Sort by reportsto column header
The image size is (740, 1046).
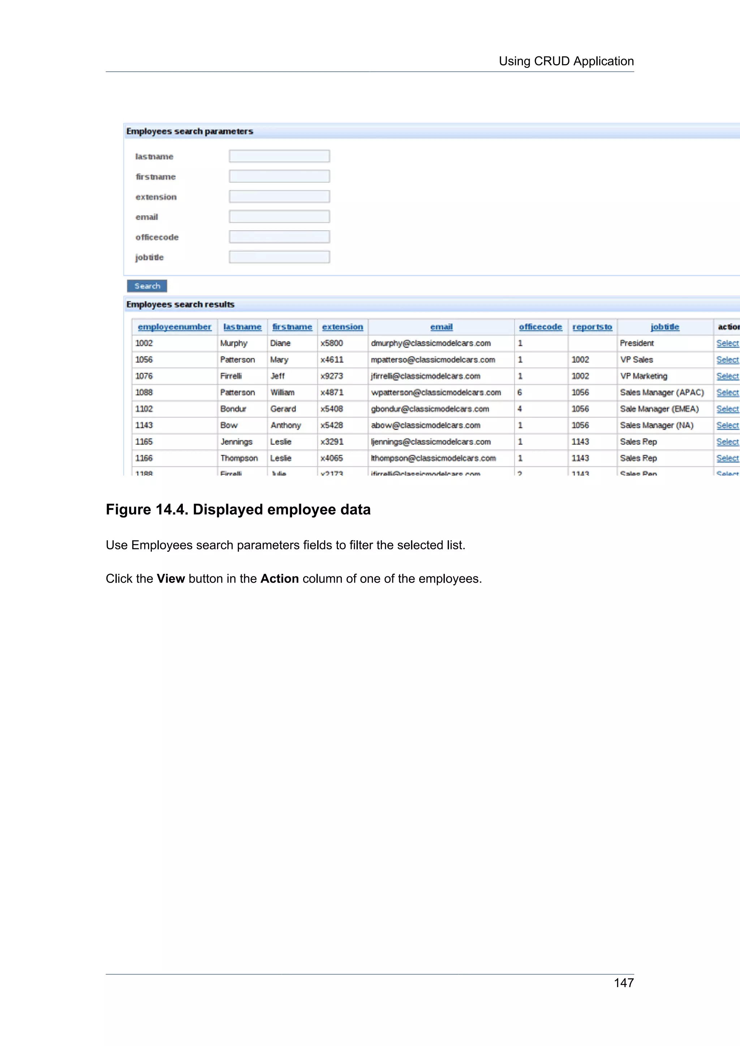click(592, 327)
